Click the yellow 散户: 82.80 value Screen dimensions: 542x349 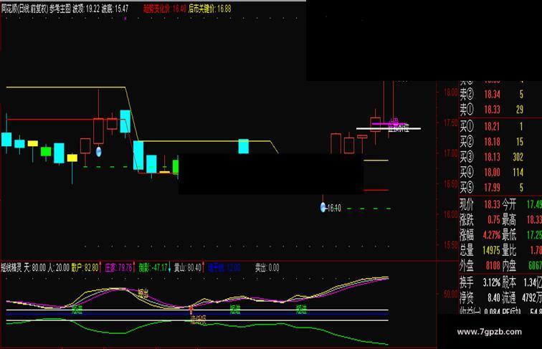pos(85,267)
